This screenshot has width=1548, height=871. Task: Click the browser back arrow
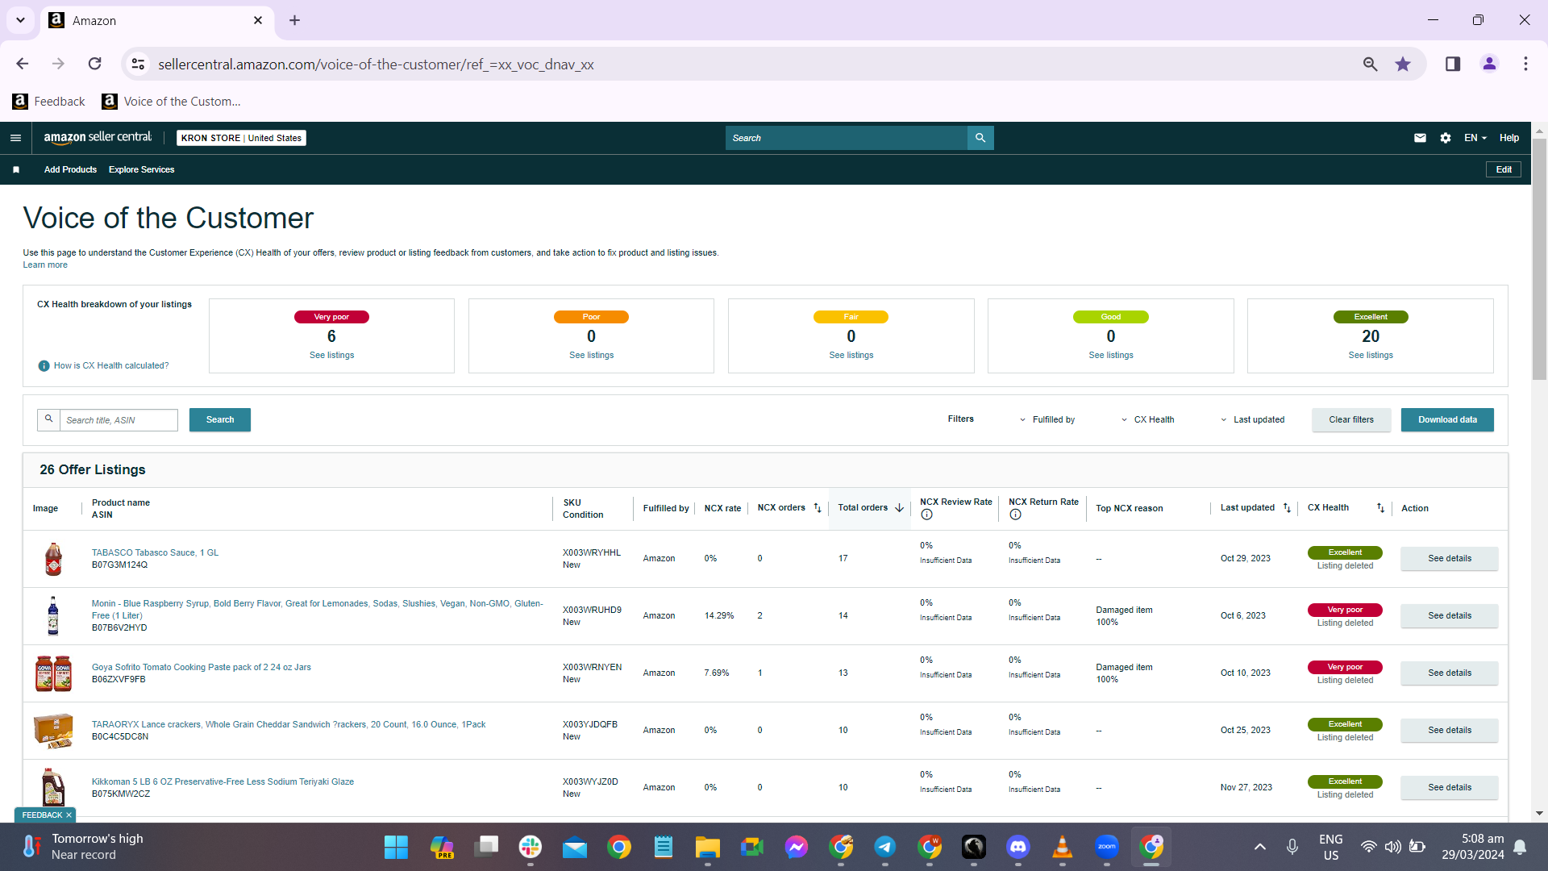coord(23,64)
